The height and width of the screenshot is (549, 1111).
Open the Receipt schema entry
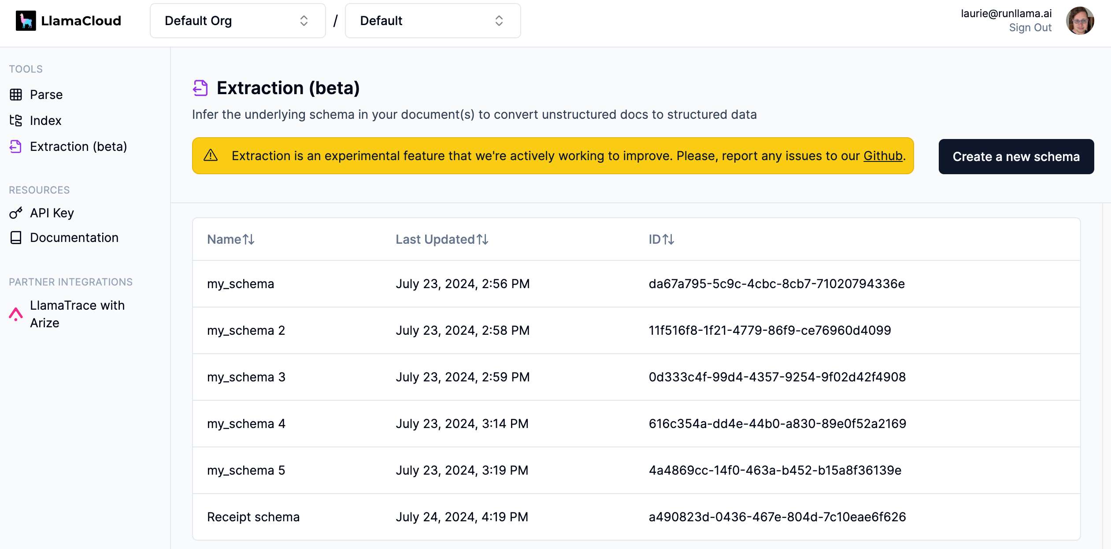[x=636, y=517]
